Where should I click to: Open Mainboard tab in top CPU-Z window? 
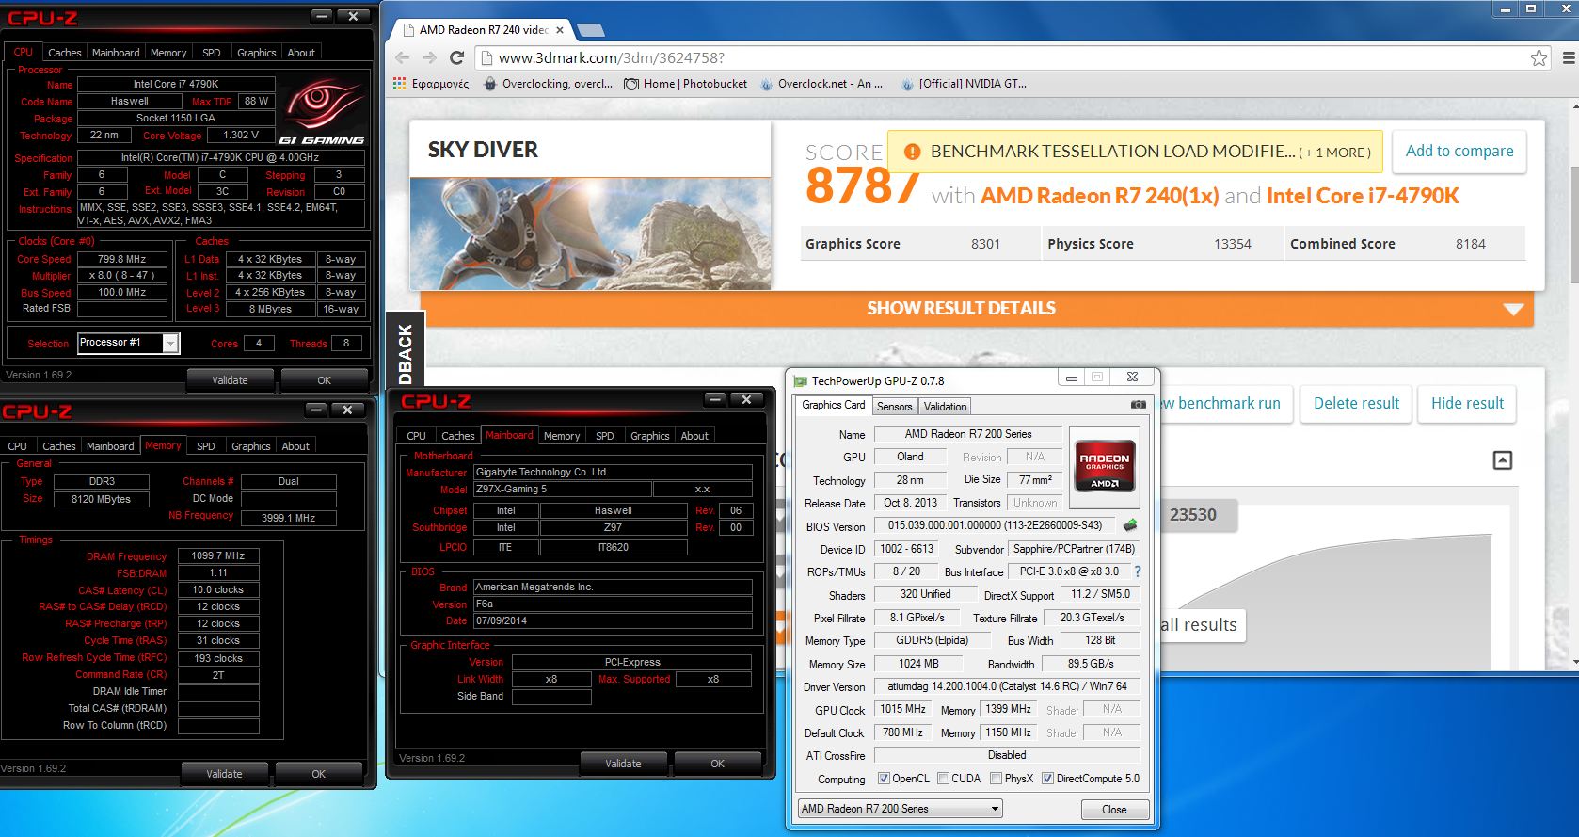pyautogui.click(x=116, y=53)
